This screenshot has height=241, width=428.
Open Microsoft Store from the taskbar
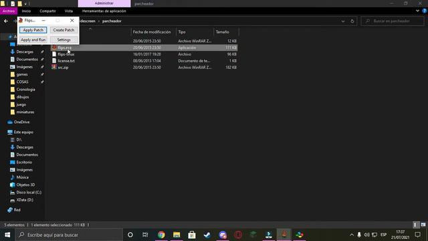[192, 235]
